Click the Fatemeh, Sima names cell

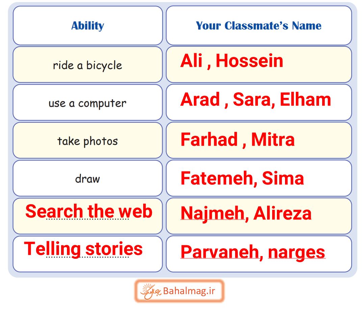coord(259,178)
